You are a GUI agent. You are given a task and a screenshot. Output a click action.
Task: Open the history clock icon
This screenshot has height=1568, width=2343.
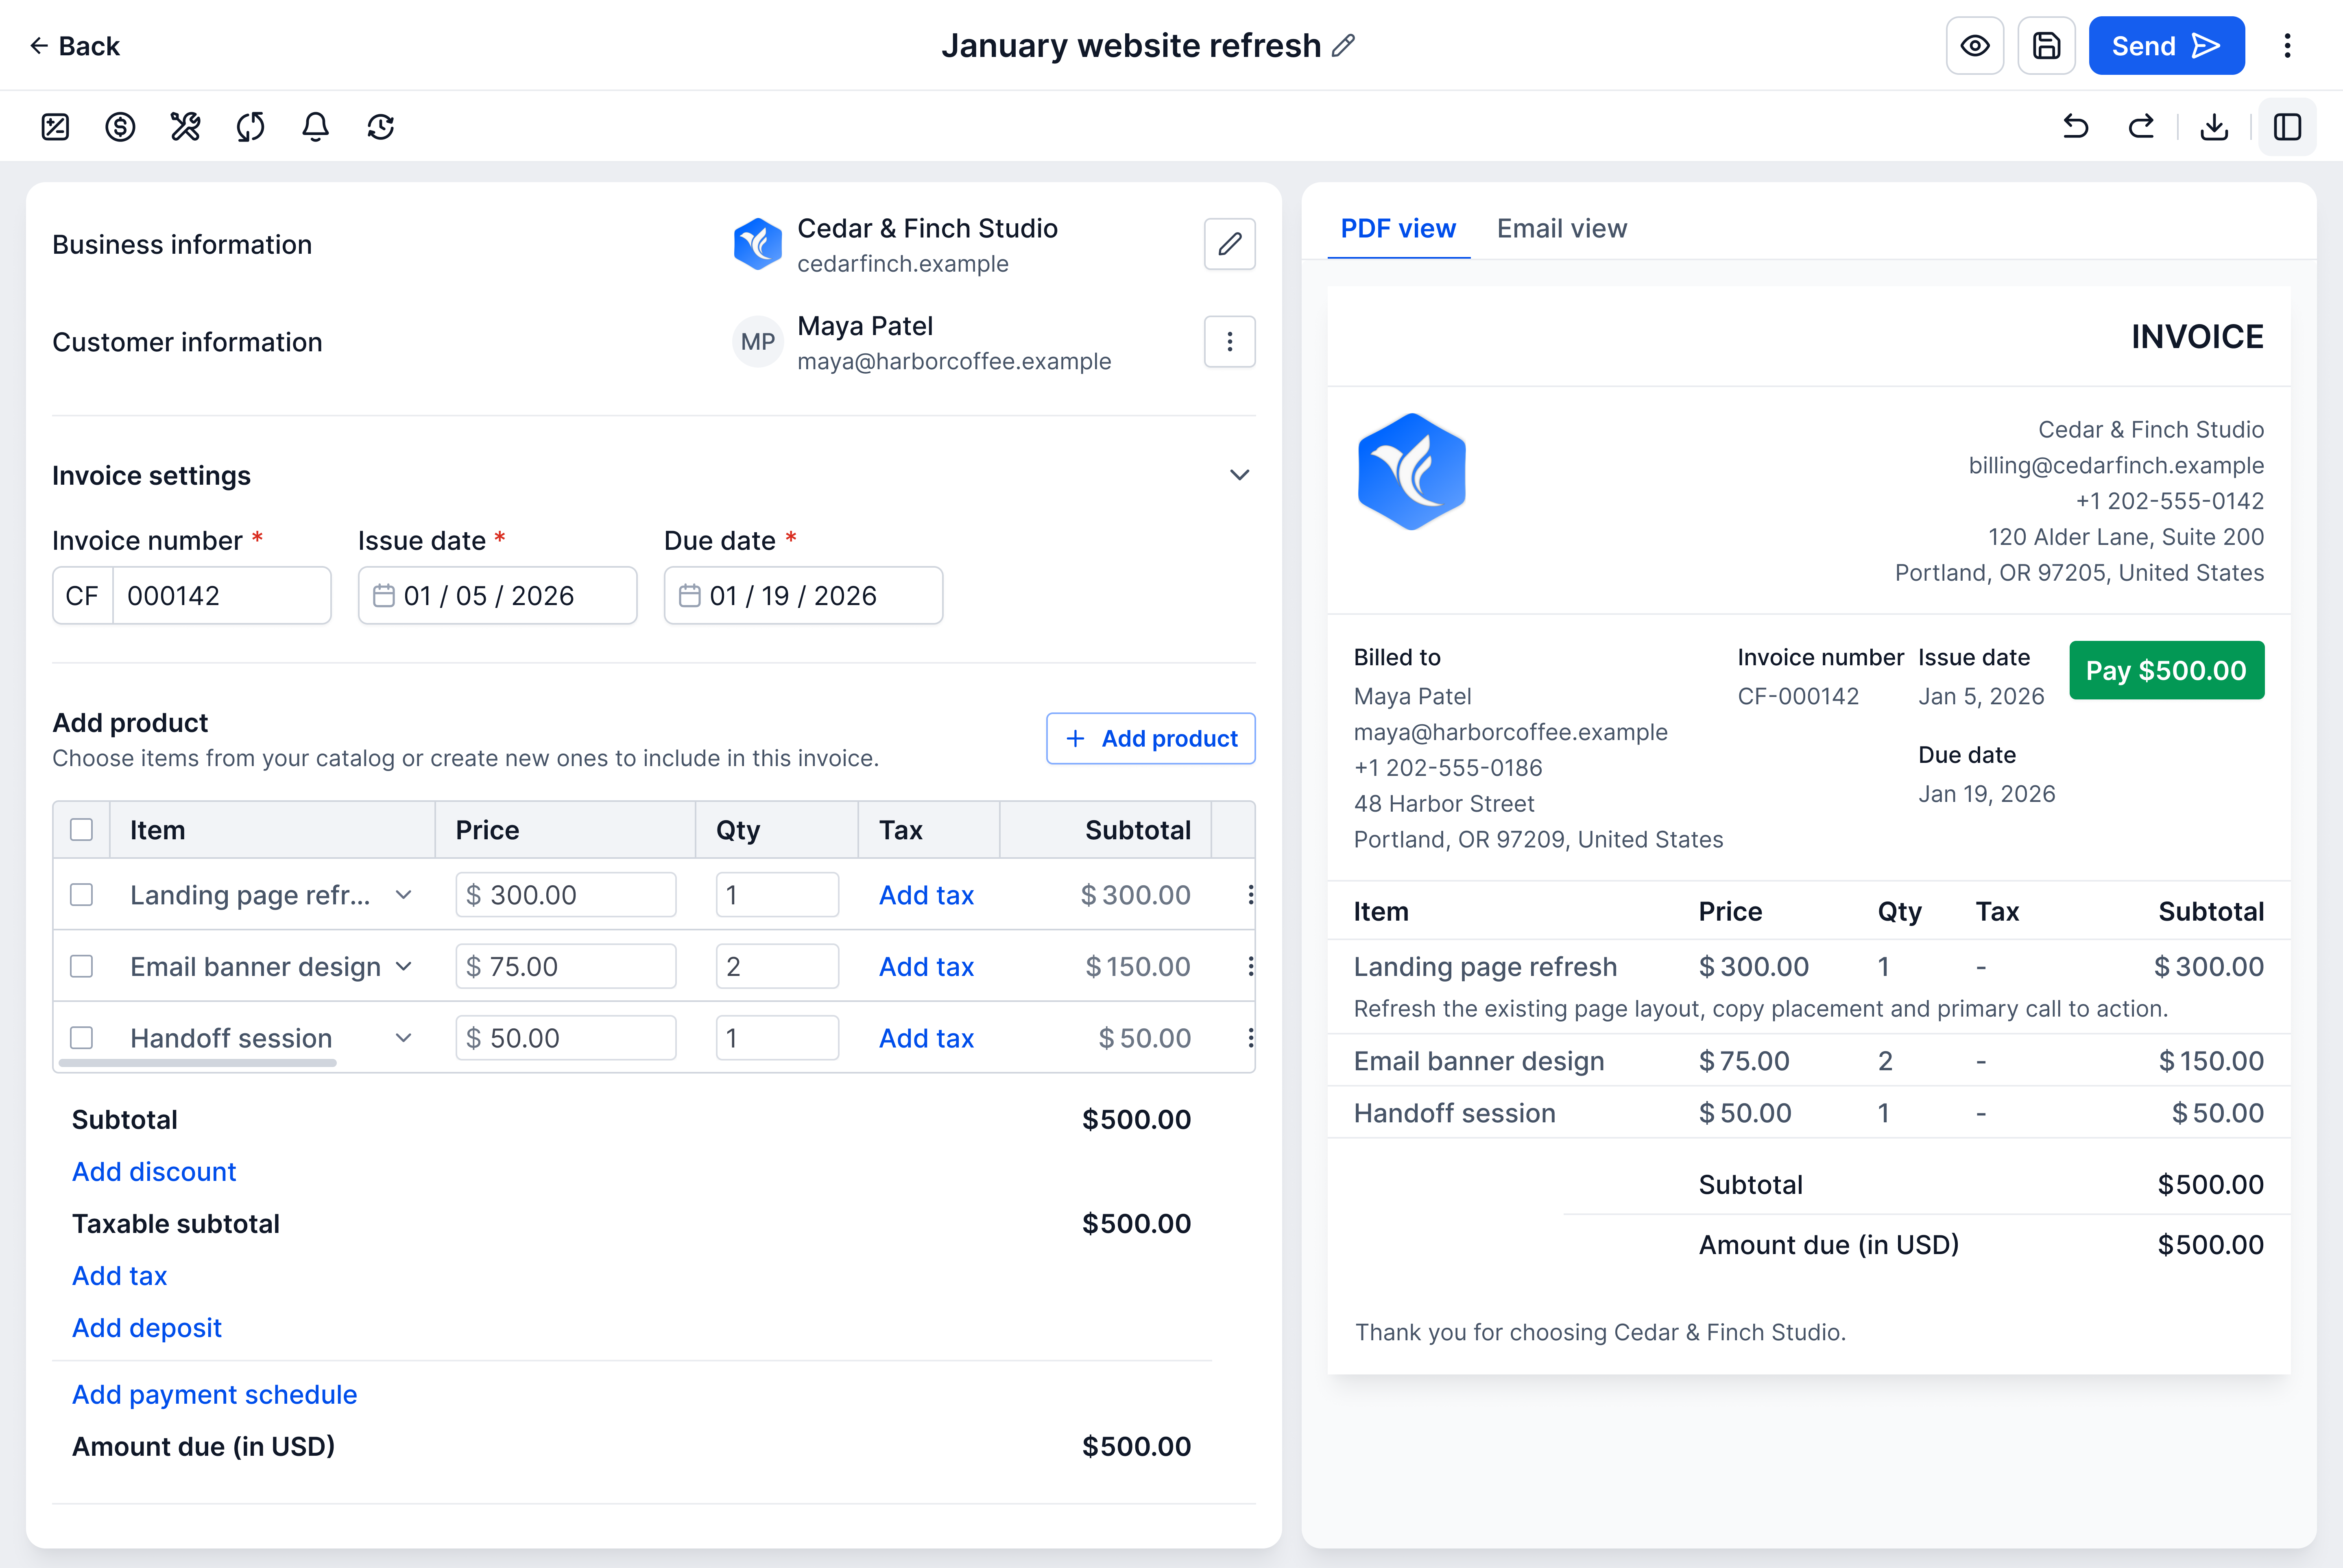pos(380,127)
